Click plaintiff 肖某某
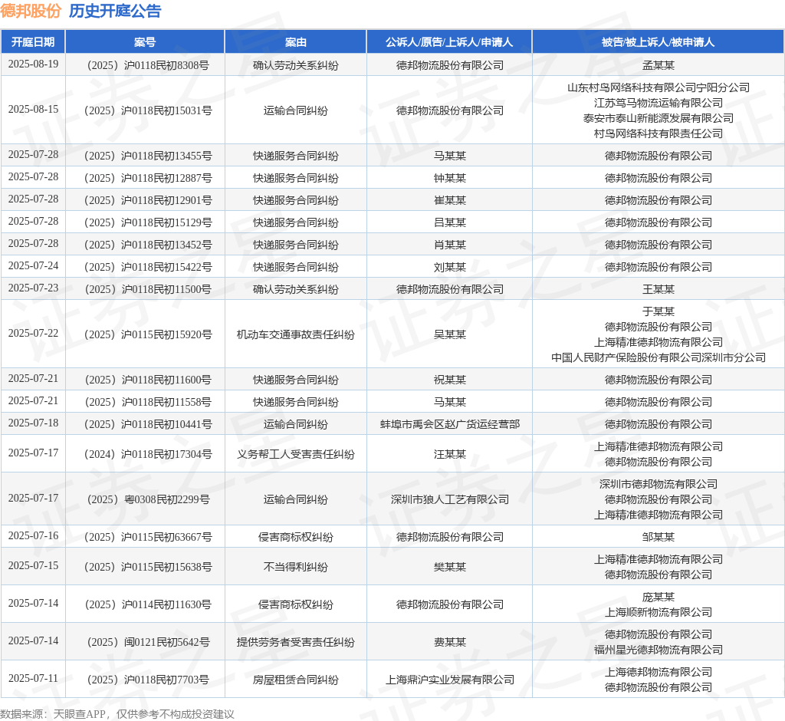Viewport: 785px width, 721px height. coord(449,245)
